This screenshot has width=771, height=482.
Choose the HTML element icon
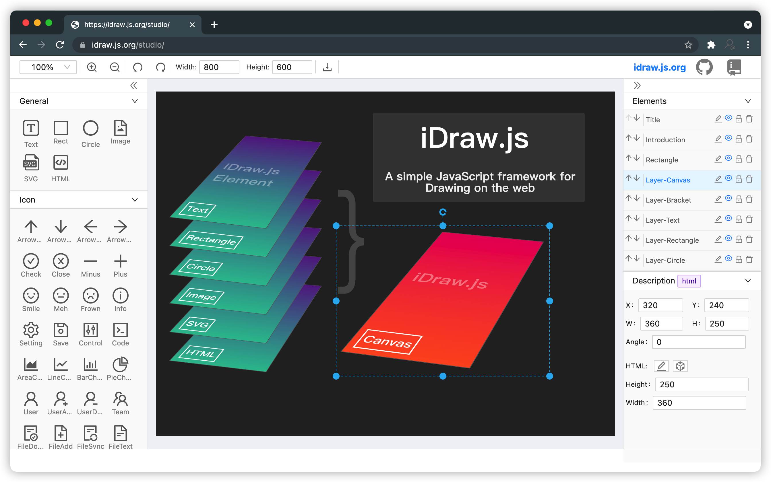pos(61,163)
